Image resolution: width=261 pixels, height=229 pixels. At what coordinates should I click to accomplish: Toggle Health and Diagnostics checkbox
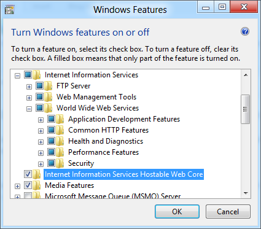tap(51, 141)
